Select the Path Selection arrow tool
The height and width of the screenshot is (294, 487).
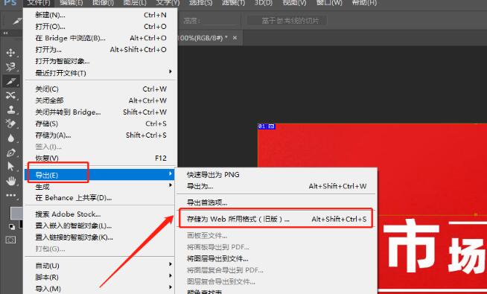(11, 167)
